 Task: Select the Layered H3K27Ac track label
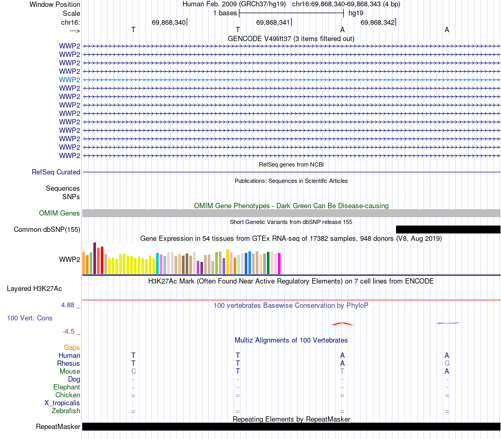click(x=34, y=289)
